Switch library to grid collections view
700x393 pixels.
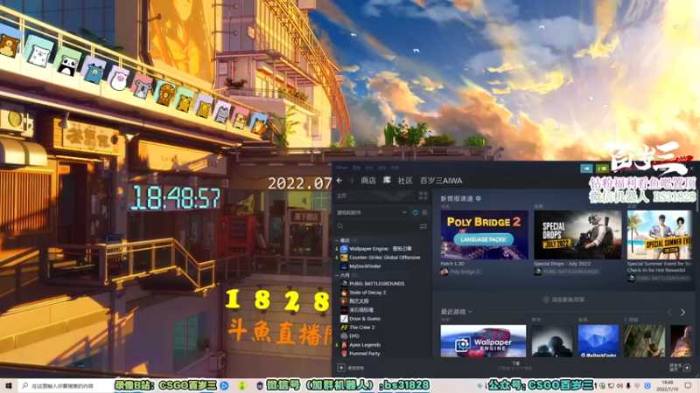[423, 196]
